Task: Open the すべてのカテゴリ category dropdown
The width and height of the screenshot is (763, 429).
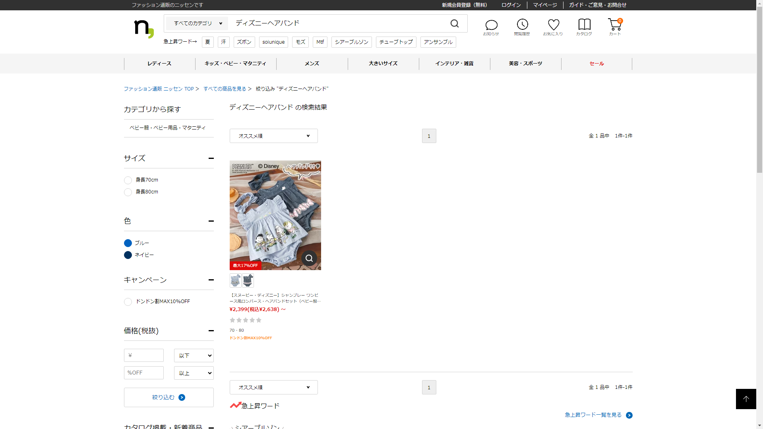Action: [197, 23]
